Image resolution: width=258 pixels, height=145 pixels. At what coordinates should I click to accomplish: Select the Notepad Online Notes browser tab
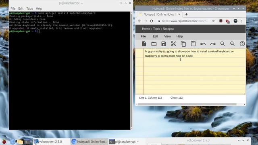click(159, 14)
